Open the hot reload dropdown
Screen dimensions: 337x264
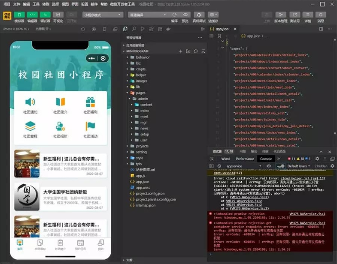43,29
